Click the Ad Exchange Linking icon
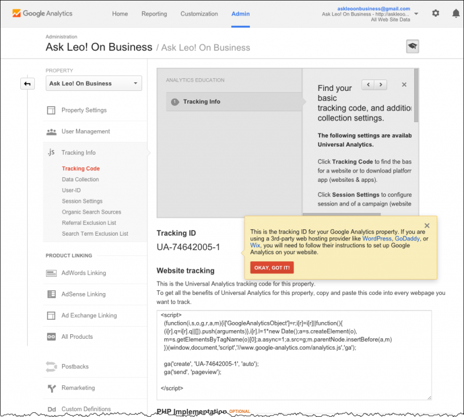 [x=51, y=315]
